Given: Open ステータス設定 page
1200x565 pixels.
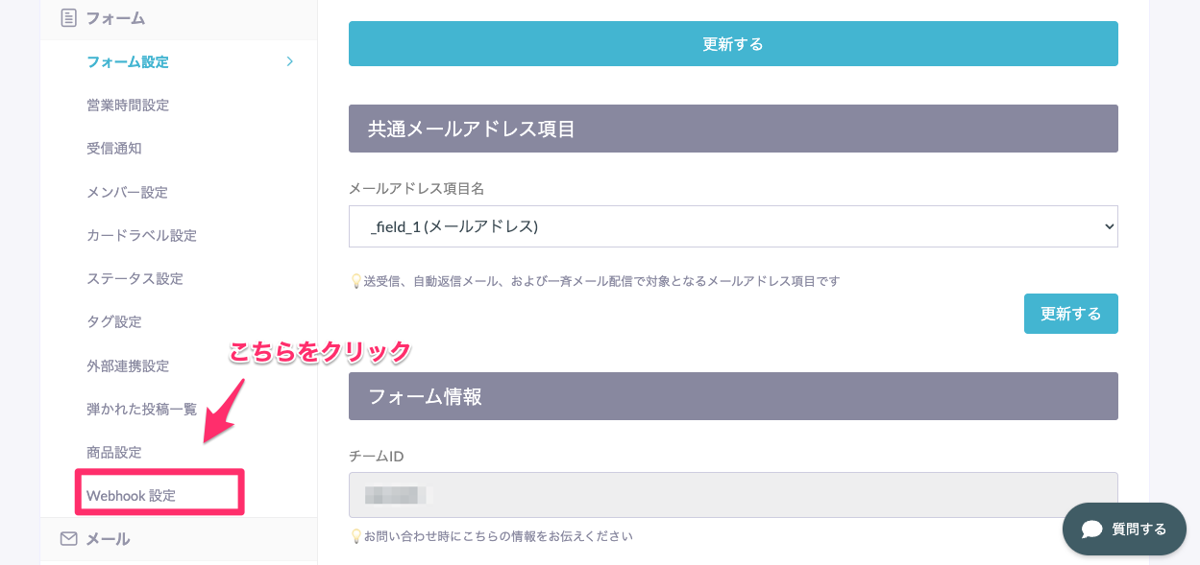Looking at the screenshot, I should click(x=135, y=278).
